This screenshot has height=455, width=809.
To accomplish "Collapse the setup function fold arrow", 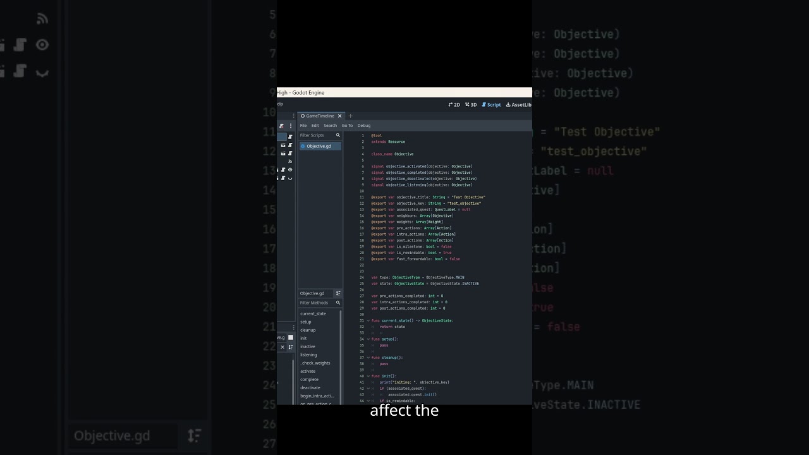I will pos(368,339).
